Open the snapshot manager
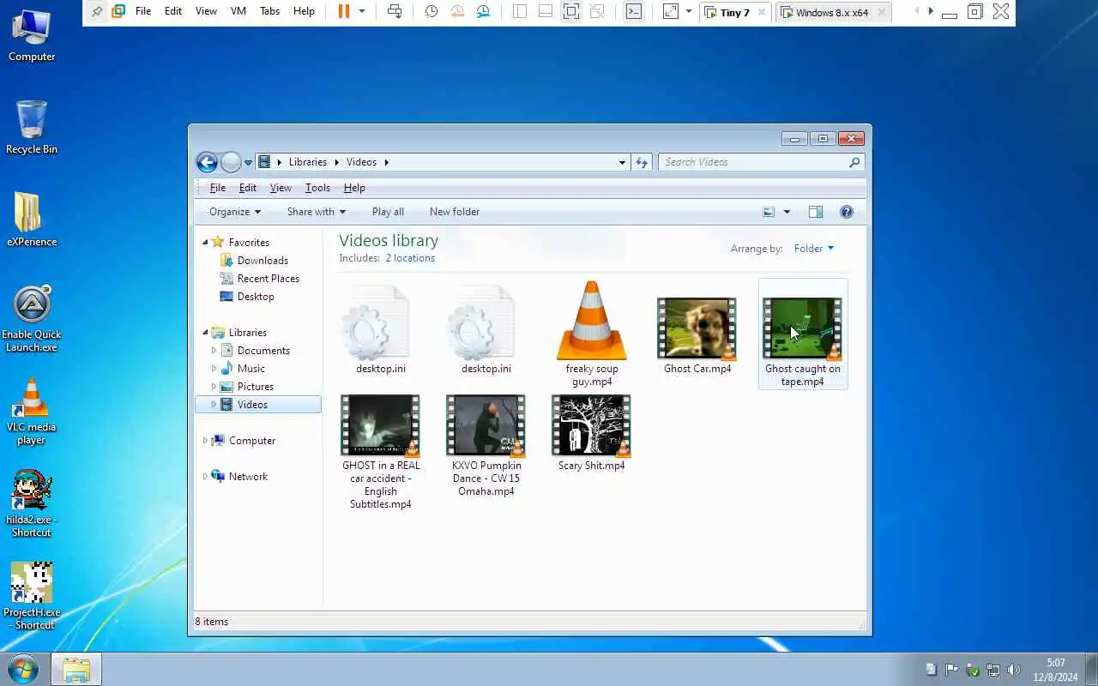The height and width of the screenshot is (686, 1098). pyautogui.click(x=484, y=11)
